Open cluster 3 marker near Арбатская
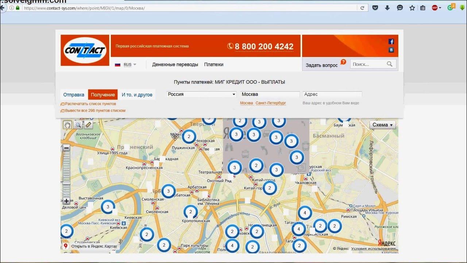Viewport: 467px width, 263px height. (x=168, y=191)
